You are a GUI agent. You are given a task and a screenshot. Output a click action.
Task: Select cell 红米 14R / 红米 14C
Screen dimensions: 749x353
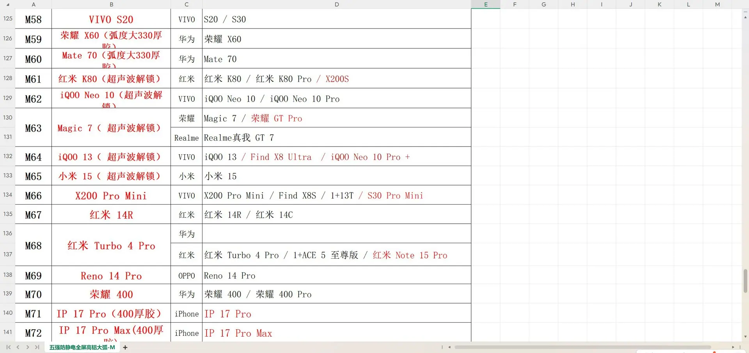337,214
